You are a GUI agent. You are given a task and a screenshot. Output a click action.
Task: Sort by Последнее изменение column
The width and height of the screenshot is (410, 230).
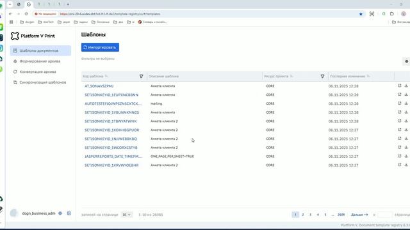coord(368,76)
